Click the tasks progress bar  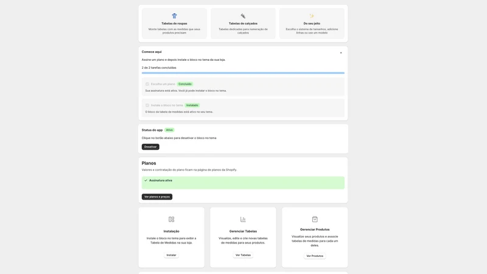click(x=243, y=73)
